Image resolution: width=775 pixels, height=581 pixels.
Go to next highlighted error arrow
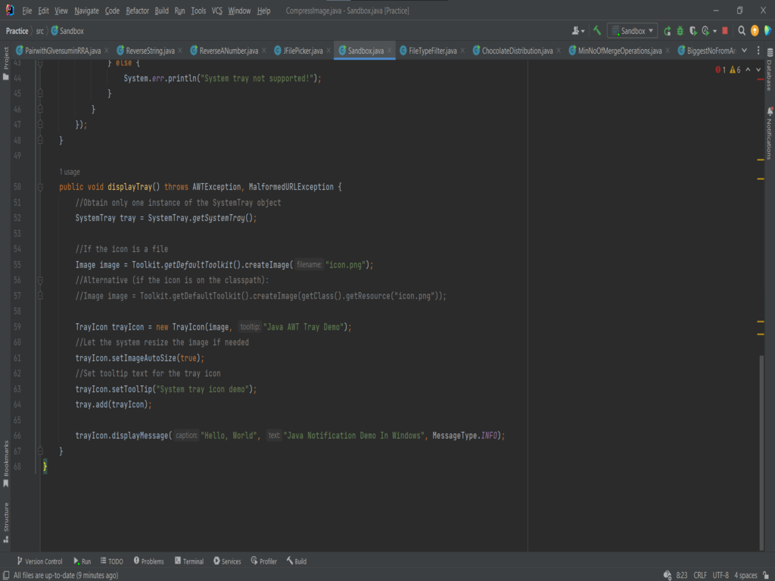point(758,70)
